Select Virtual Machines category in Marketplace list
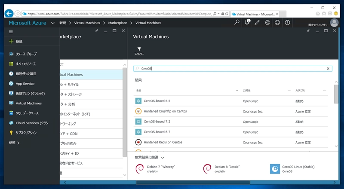Image resolution: width=344 pixels, height=189 pixels. [91, 75]
